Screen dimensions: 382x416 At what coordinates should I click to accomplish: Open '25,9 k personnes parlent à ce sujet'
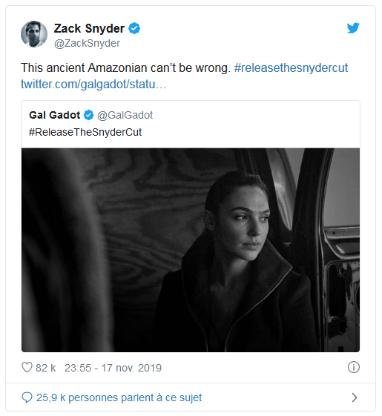119,397
